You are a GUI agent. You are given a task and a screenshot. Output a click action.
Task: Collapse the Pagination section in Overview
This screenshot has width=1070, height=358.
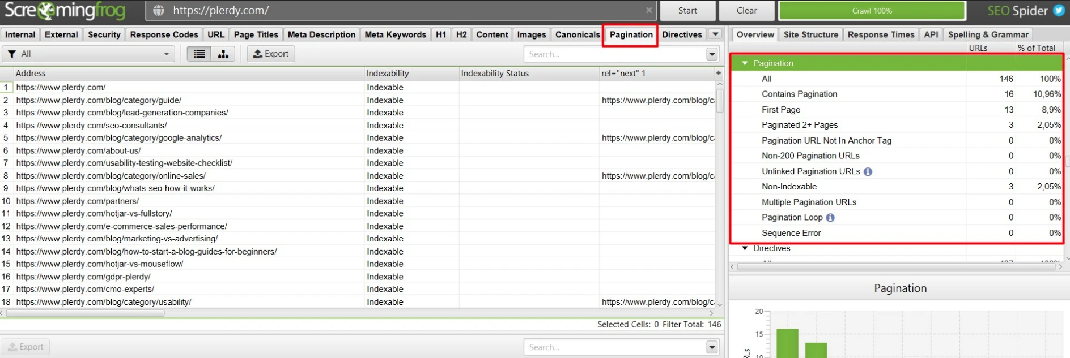click(x=745, y=63)
